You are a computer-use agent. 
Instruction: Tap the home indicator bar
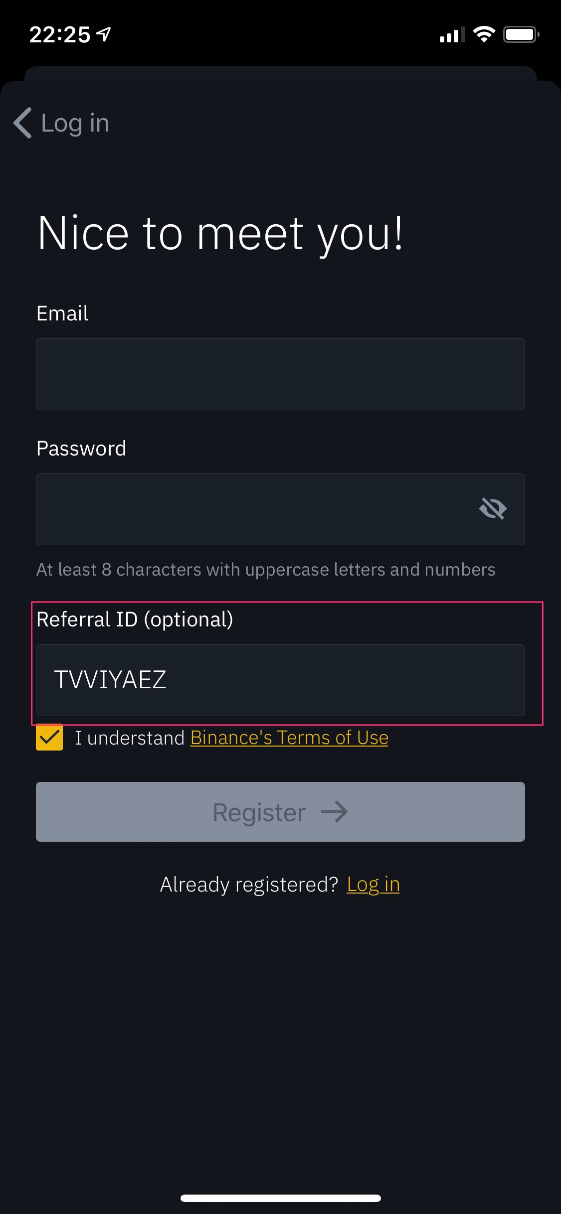(x=280, y=1198)
